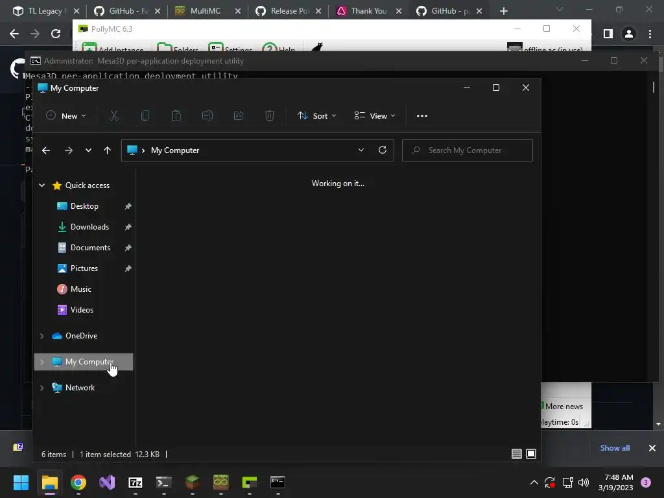Refresh the My Computer folder view
The width and height of the screenshot is (664, 498).
[383, 150]
